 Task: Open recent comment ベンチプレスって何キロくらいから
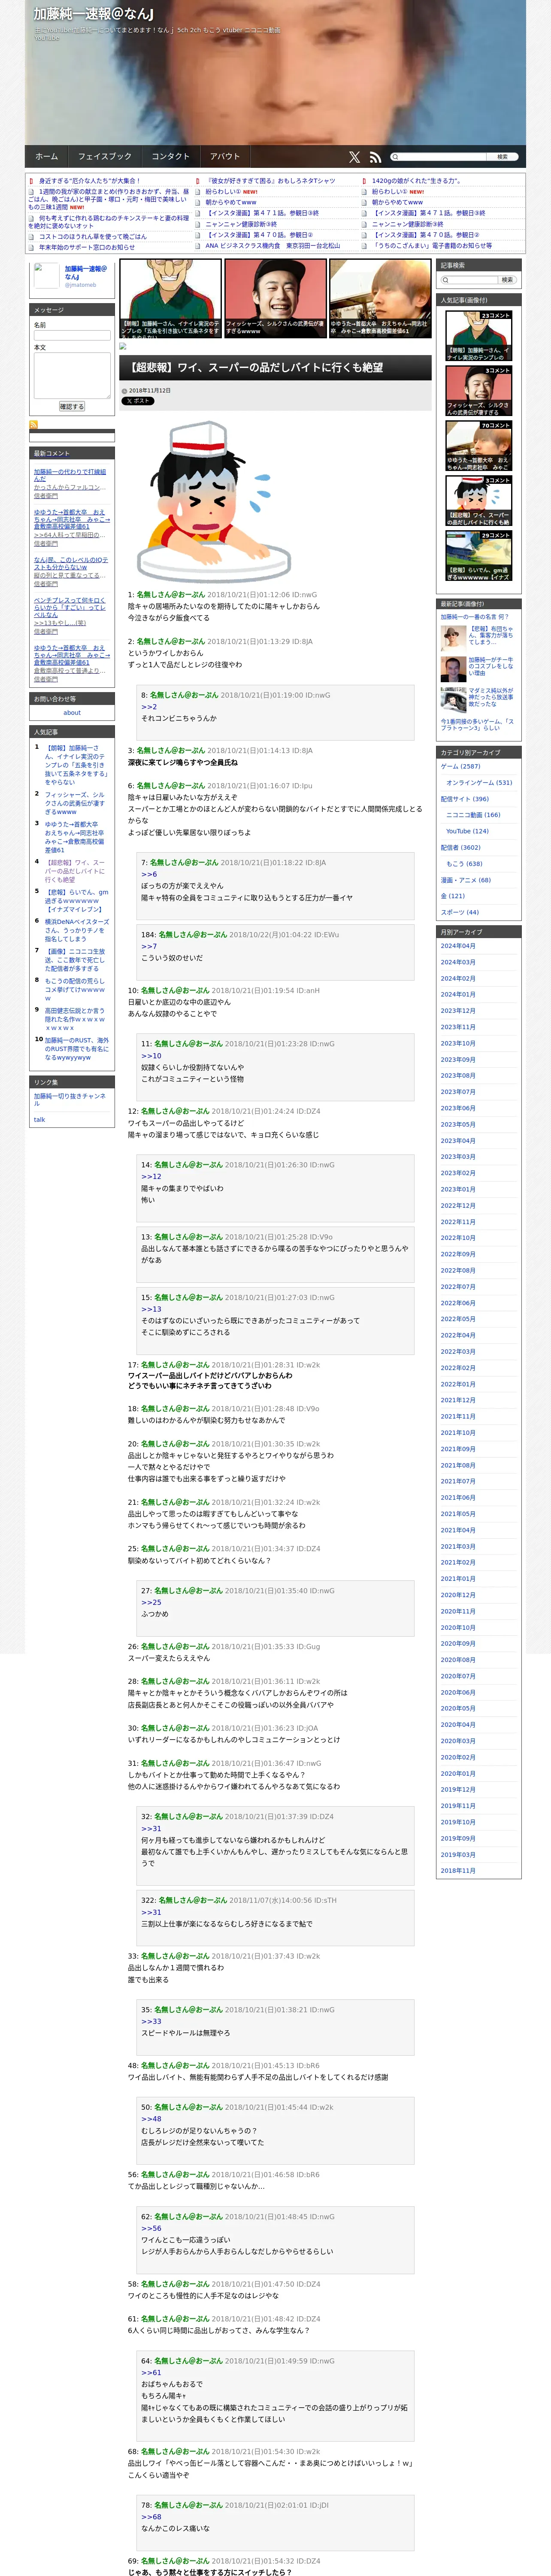[69, 608]
